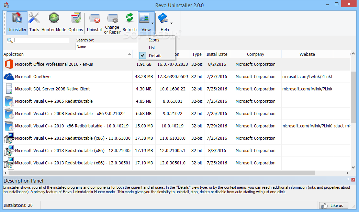This screenshot has height=212, width=359.
Task: Open the Tools toolbar section
Action: pyautogui.click(x=34, y=23)
